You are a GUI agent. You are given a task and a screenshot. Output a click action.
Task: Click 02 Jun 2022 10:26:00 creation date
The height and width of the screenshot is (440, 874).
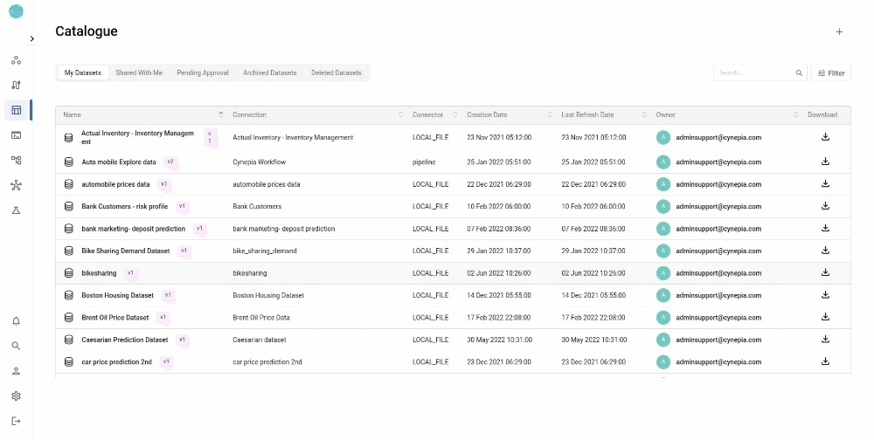[x=499, y=273]
